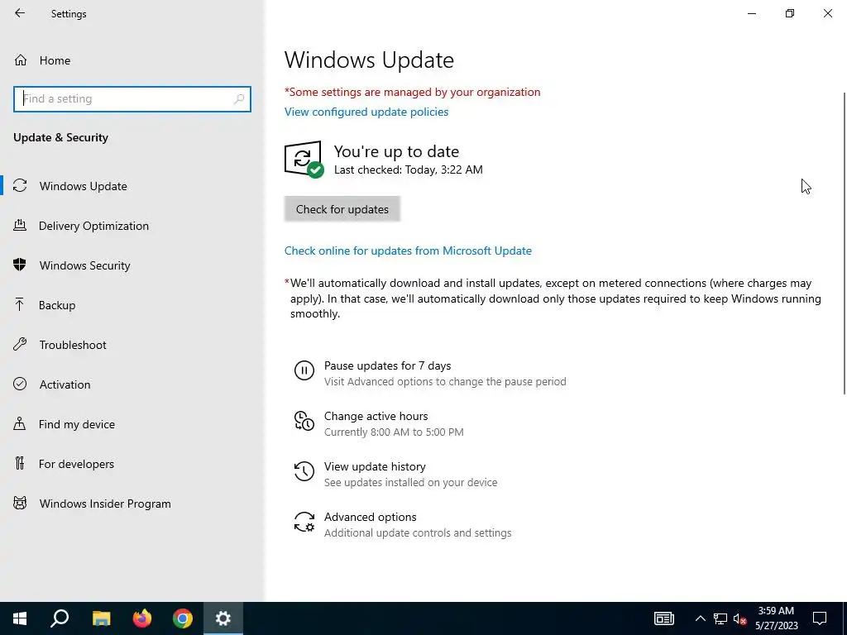
Task: Click the Windows Security shield icon
Action: (x=20, y=265)
